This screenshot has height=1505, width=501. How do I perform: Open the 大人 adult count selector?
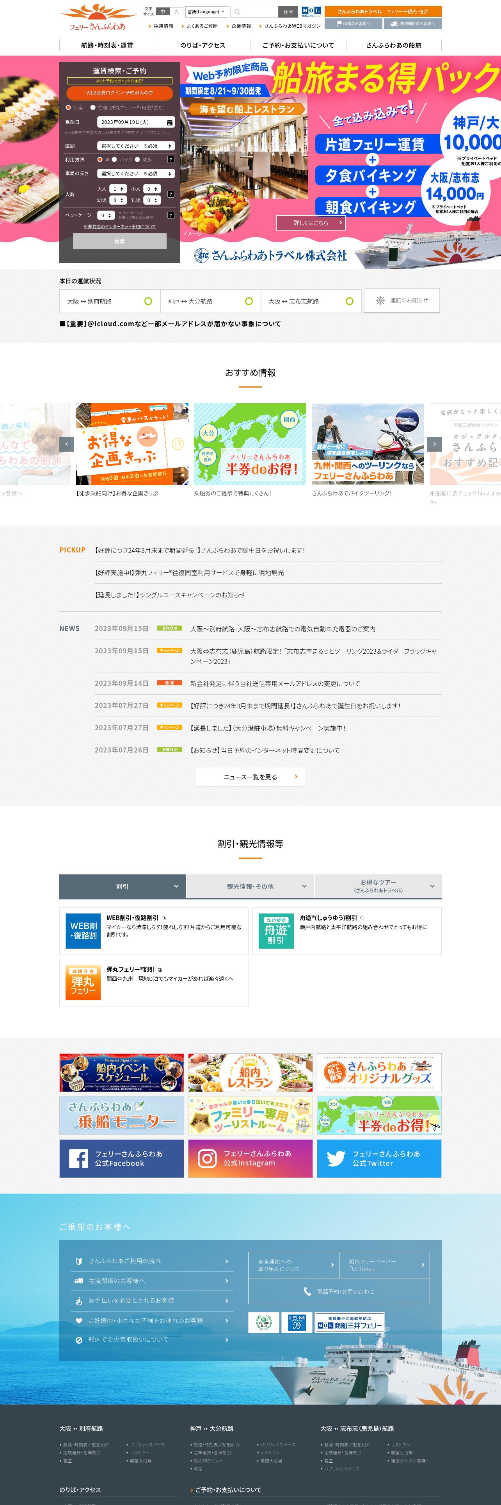click(x=118, y=189)
